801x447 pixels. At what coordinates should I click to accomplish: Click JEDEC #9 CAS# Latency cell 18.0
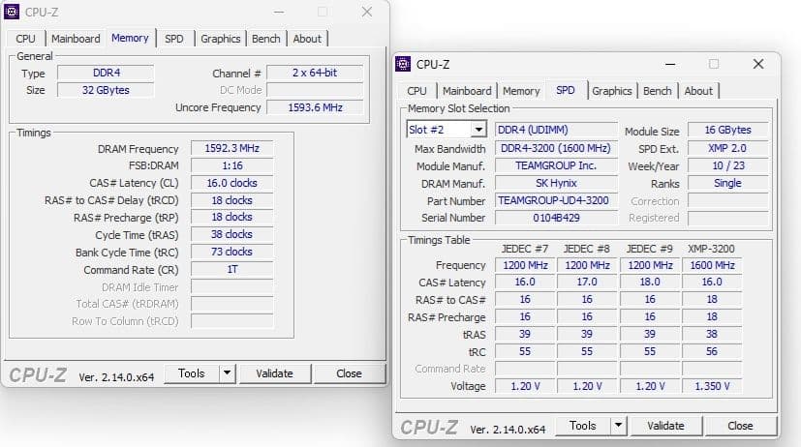coord(650,283)
